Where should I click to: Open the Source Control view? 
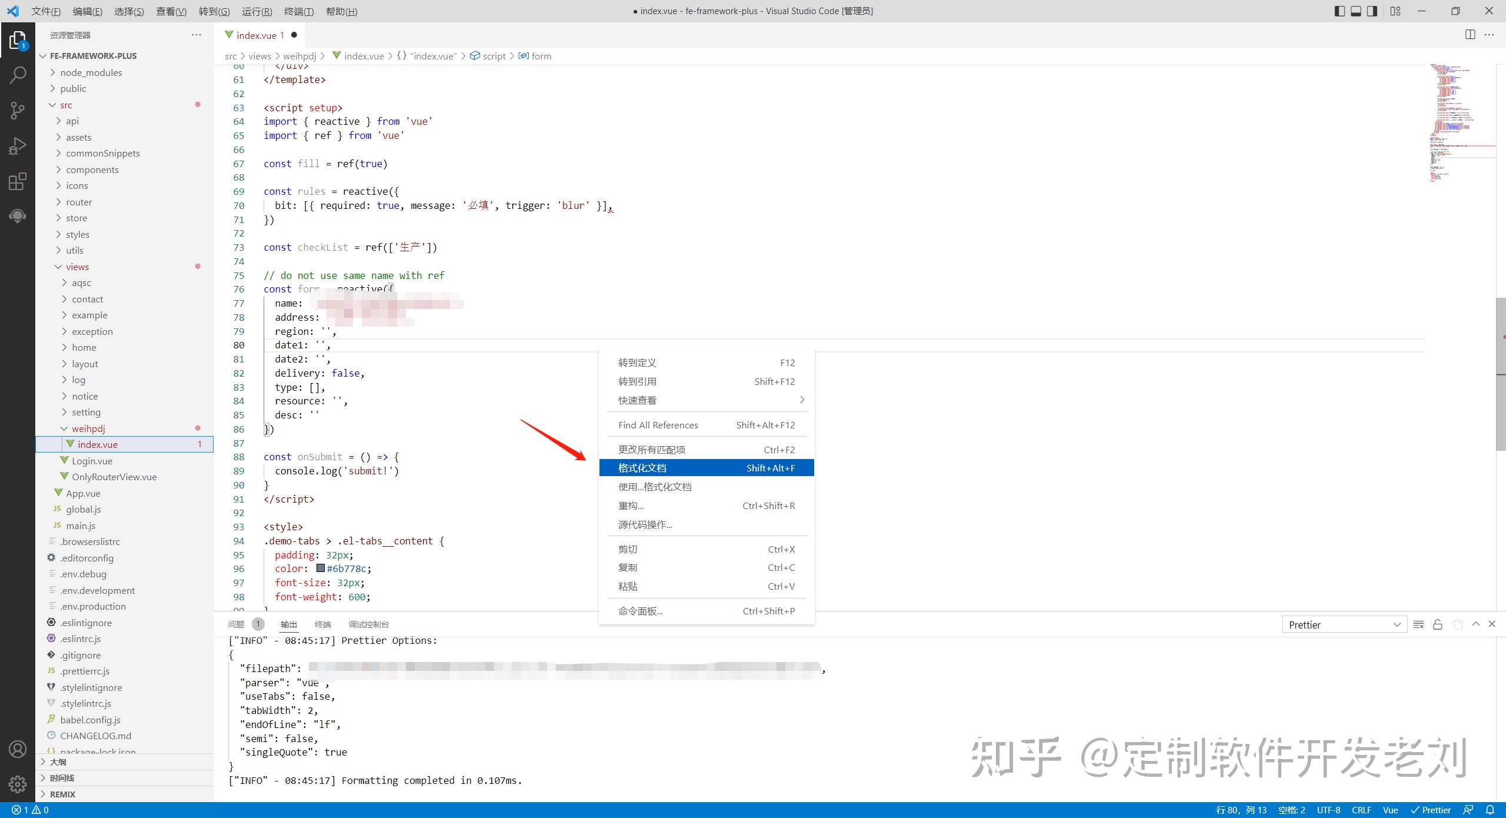pos(18,110)
